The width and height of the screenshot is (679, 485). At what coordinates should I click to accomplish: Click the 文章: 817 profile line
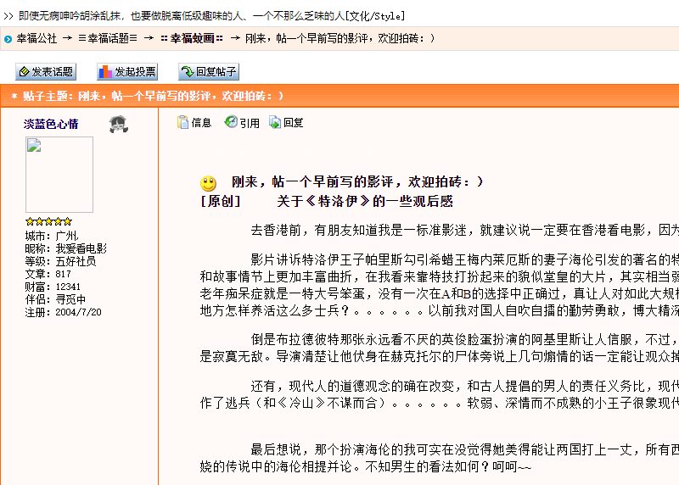tap(48, 275)
